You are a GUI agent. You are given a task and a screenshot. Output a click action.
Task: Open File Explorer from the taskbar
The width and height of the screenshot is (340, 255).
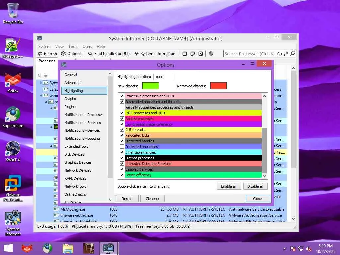68,248
